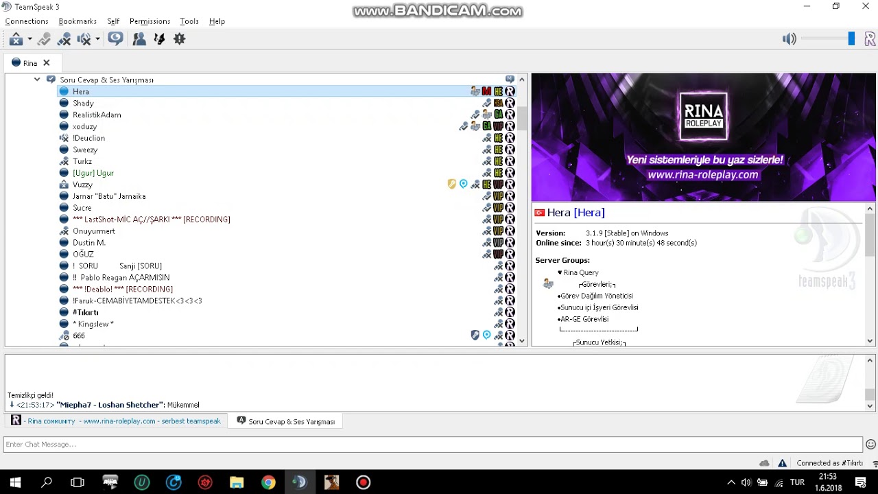Select user [Ugur] Ugur
The width and height of the screenshot is (878, 494).
pyautogui.click(x=93, y=173)
